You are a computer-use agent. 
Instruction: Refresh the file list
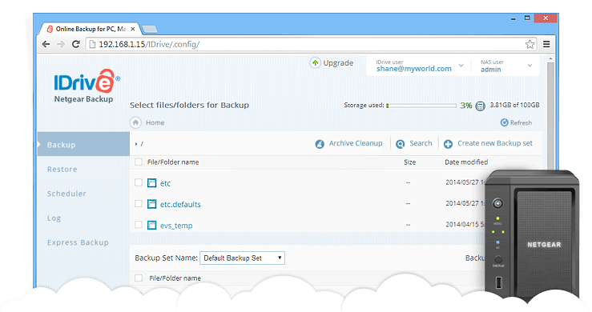[x=521, y=122]
